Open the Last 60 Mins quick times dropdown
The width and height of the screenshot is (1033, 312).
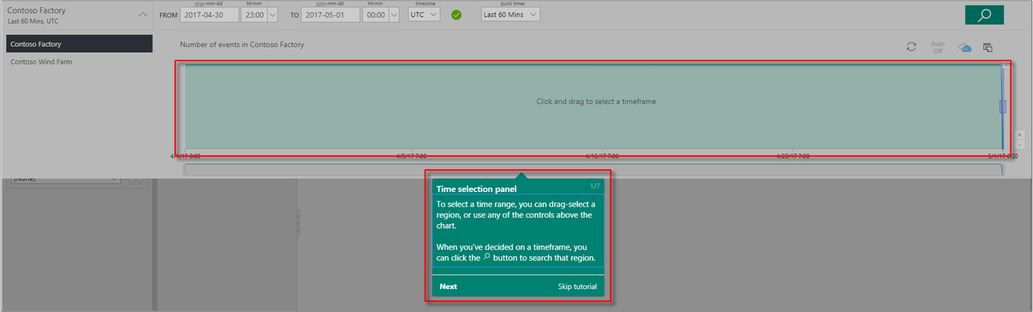click(510, 14)
